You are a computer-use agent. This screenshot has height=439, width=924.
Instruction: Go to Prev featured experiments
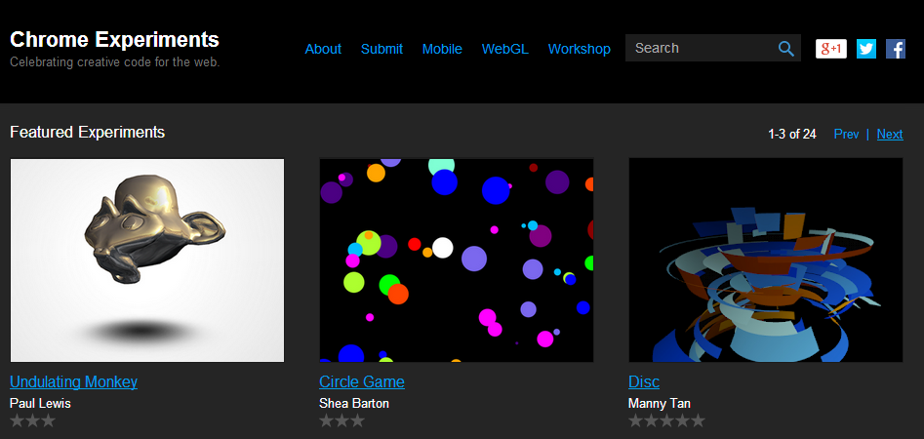[846, 135]
